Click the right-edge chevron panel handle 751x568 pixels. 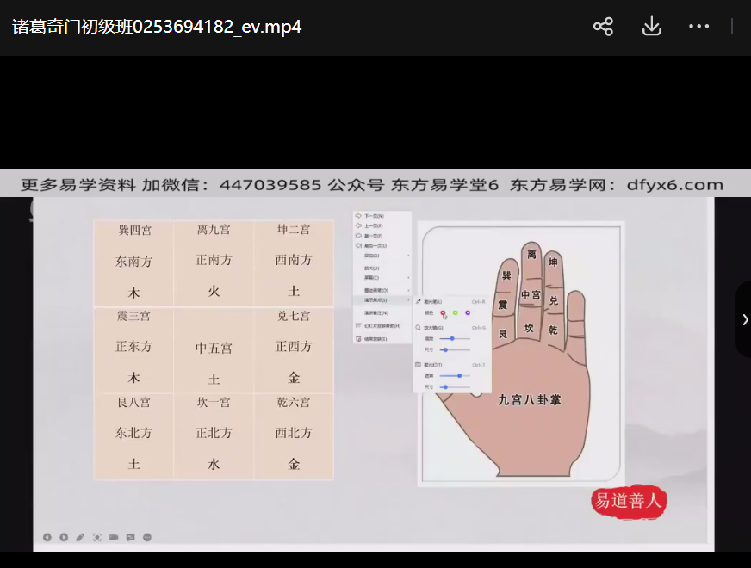click(744, 319)
